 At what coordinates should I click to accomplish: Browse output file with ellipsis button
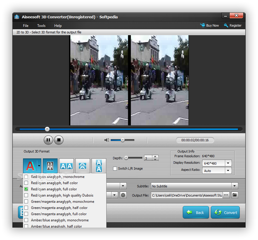(x=226, y=195)
